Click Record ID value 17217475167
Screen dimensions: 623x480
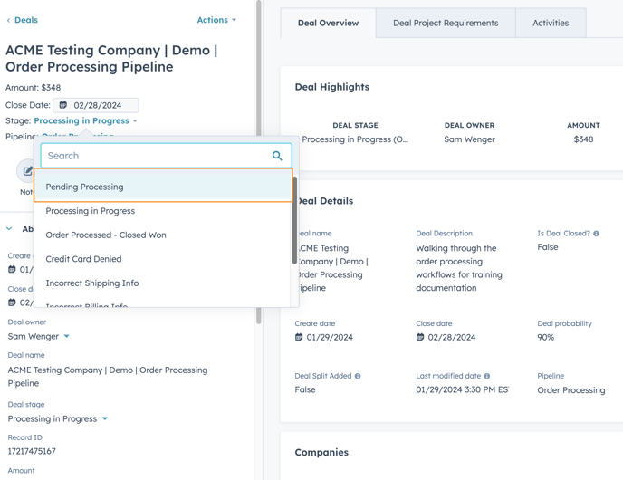(x=32, y=451)
